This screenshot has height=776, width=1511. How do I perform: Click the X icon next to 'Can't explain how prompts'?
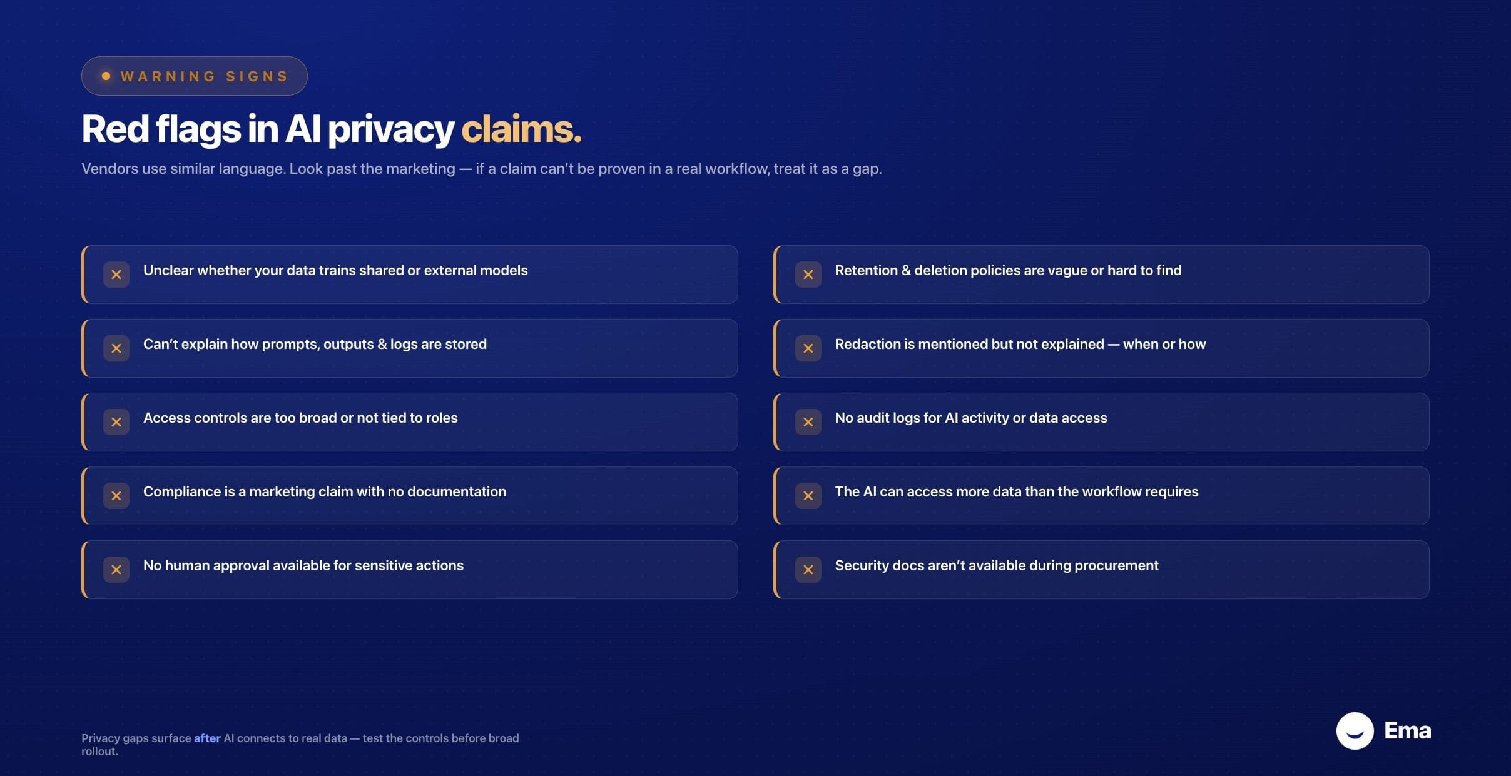(x=116, y=348)
